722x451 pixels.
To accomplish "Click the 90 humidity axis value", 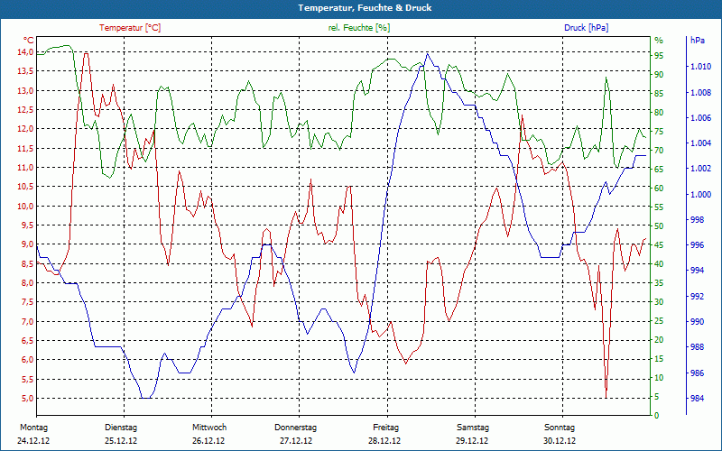I will point(659,75).
